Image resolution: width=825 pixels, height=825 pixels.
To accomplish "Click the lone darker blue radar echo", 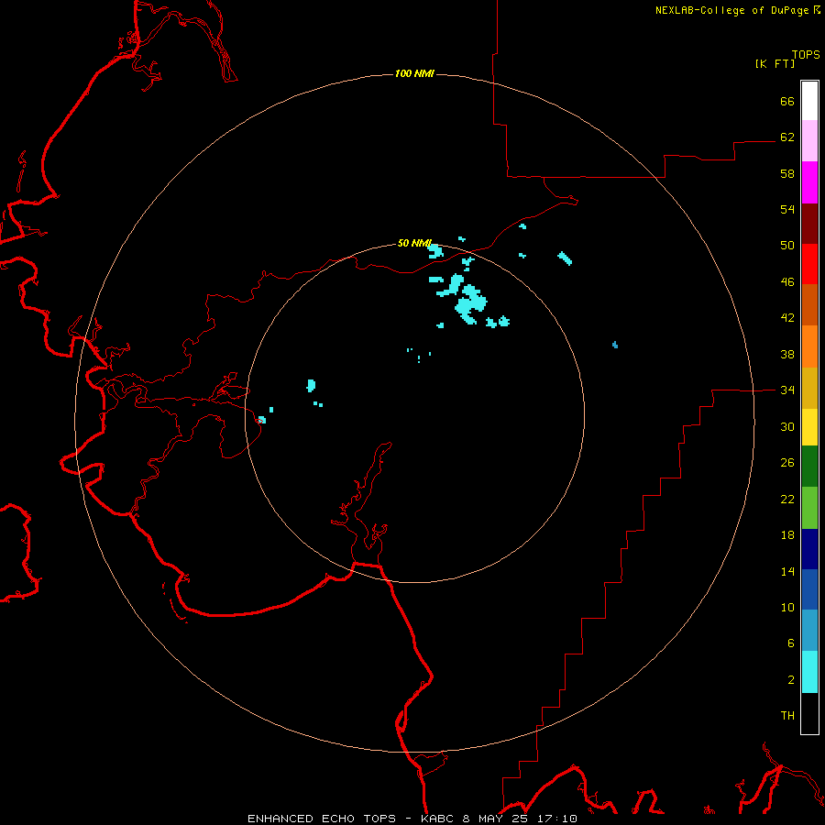I will tap(614, 345).
